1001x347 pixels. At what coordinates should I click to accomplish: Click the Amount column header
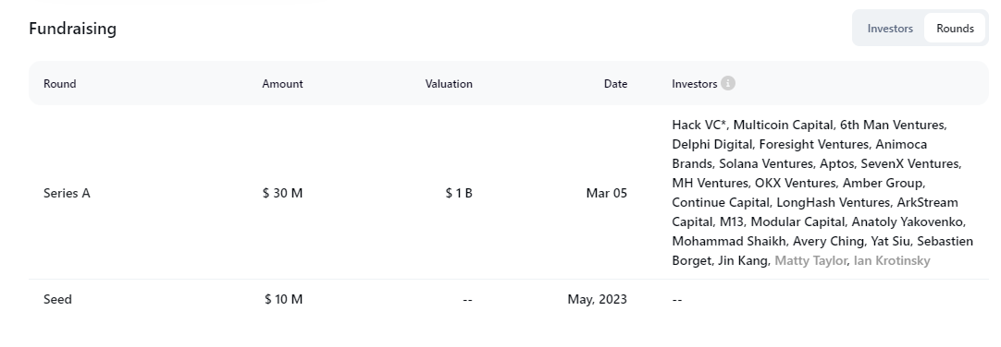tap(282, 83)
